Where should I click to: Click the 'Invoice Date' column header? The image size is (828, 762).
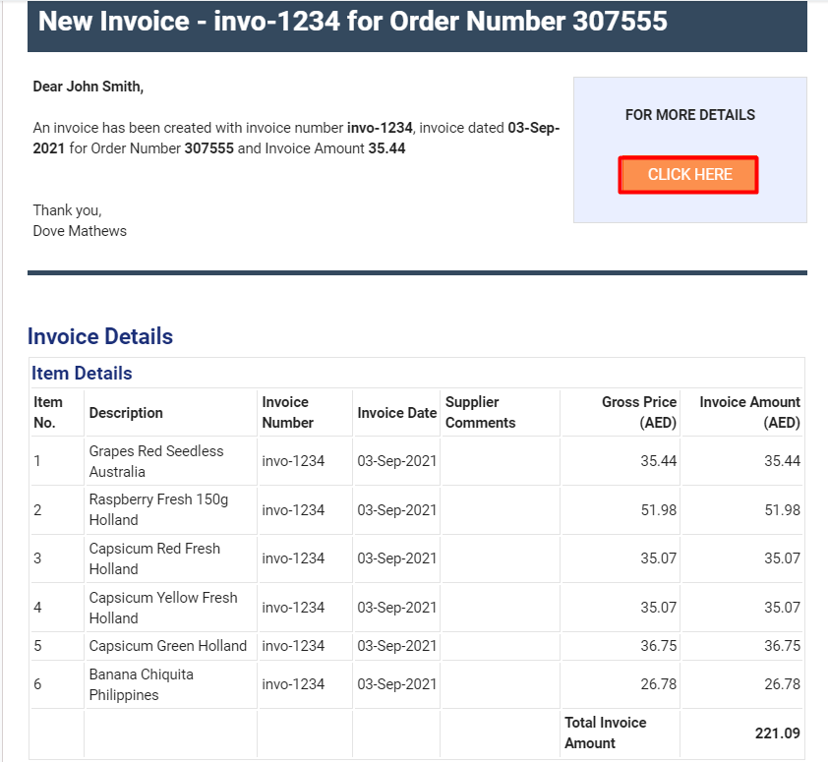397,413
